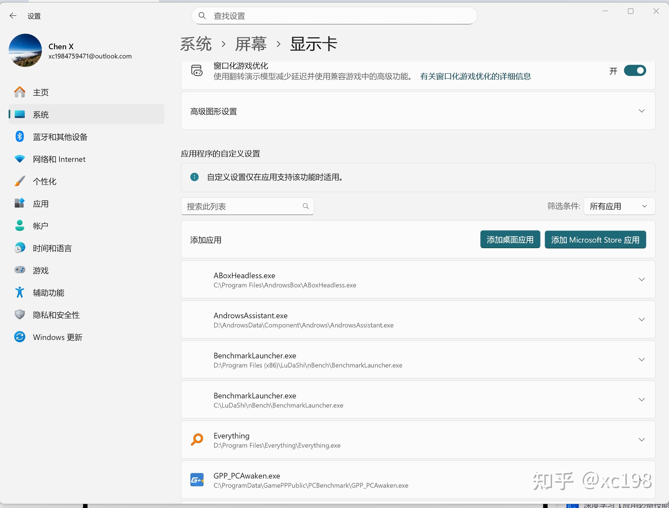Open 游戏 in the sidebar
The image size is (669, 508).
tap(41, 270)
